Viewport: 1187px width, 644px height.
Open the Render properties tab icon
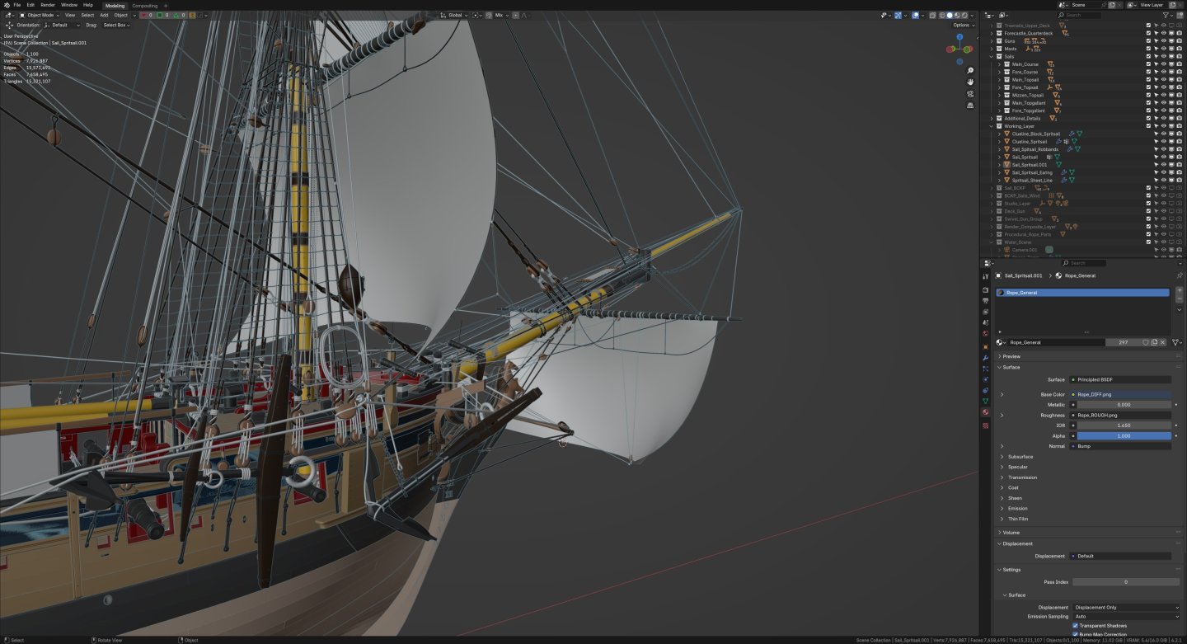pos(985,290)
